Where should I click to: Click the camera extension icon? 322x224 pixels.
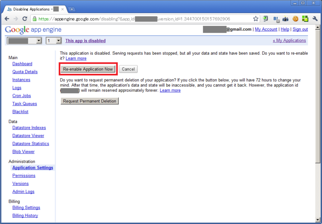click(x=285, y=19)
